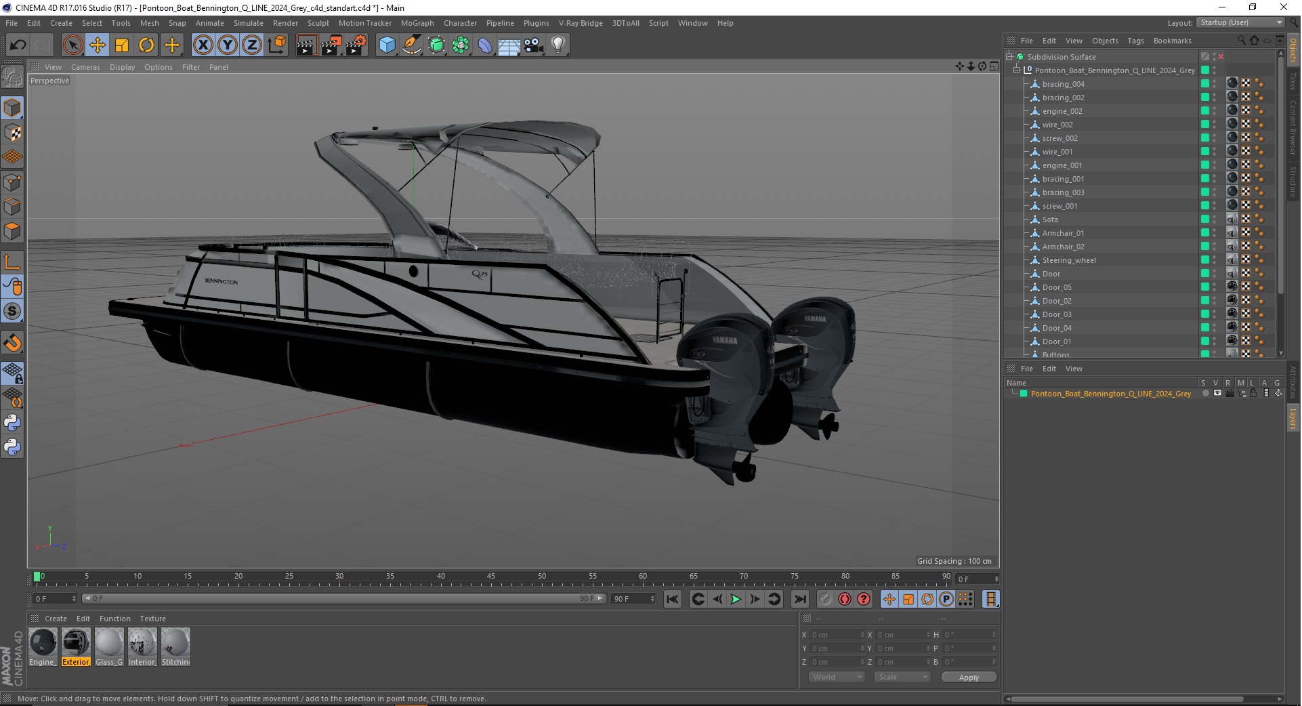The image size is (1302, 706).
Task: Open the Deformer objects icon
Action: tap(485, 45)
